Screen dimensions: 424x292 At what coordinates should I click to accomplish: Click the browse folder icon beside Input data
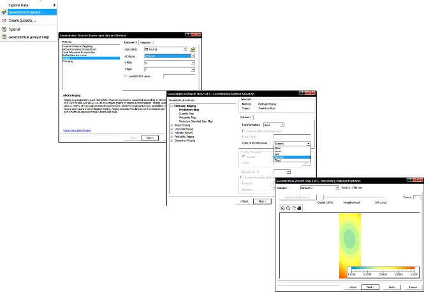pyautogui.click(x=193, y=49)
